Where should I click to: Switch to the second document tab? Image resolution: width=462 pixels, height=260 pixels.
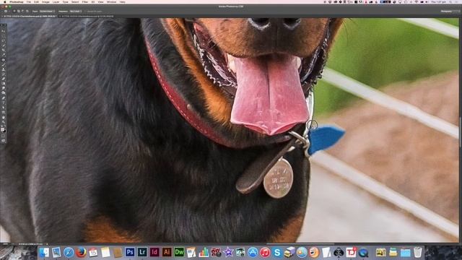pos(87,16)
